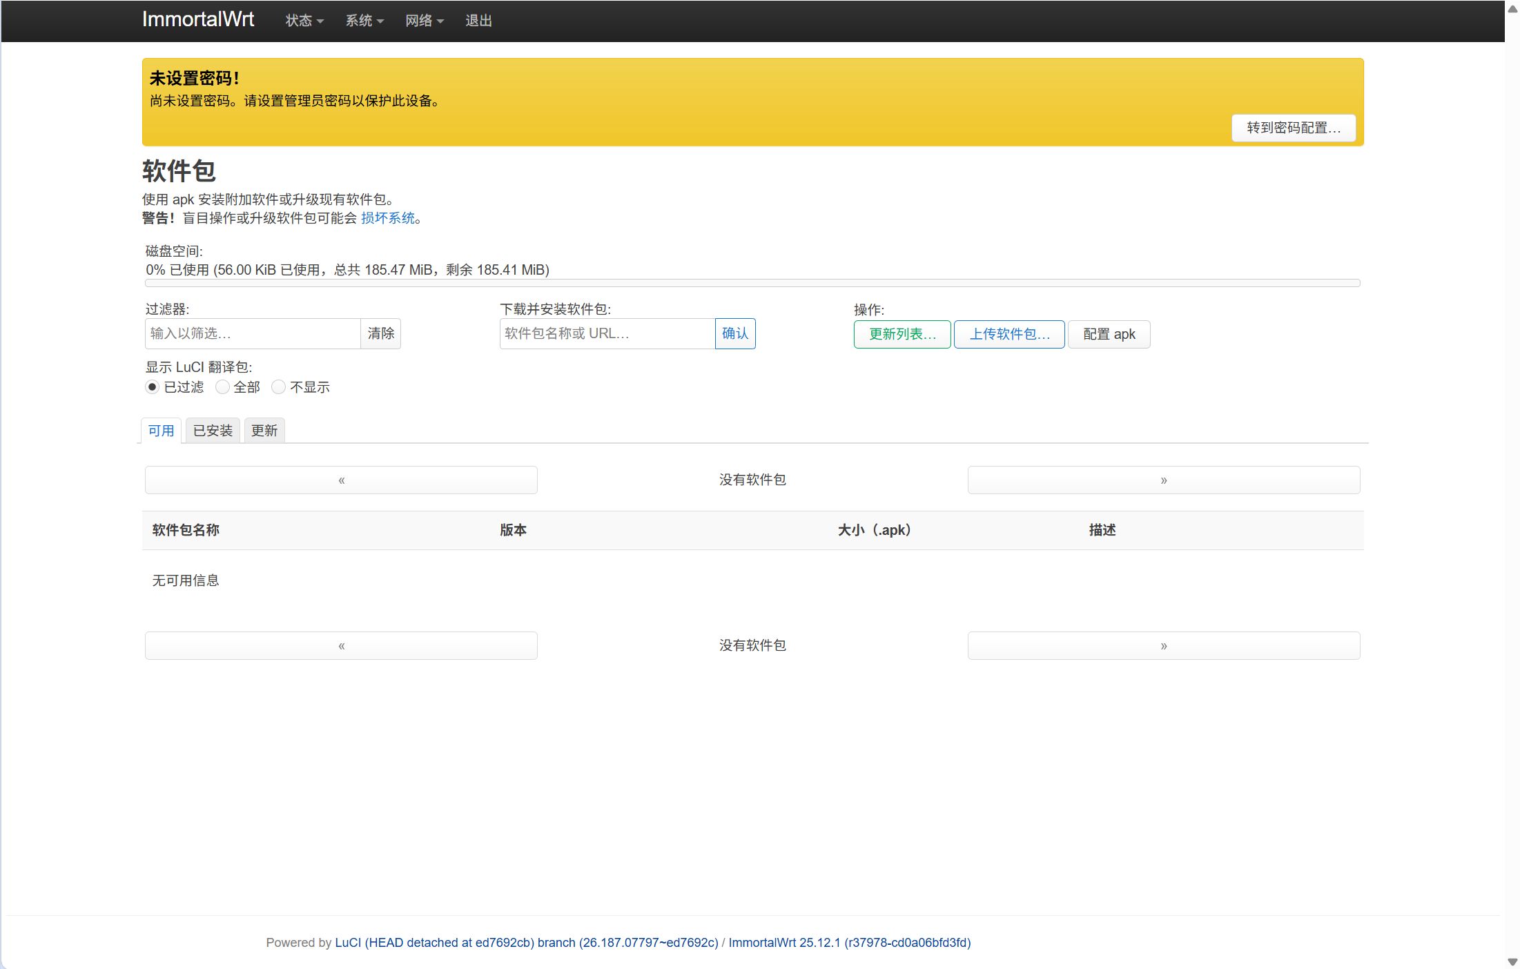The width and height of the screenshot is (1520, 969).
Task: Click 退出 to log out
Action: (x=478, y=21)
